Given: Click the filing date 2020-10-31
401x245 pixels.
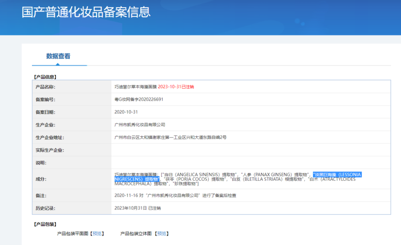Looking at the screenshot, I should point(126,112).
